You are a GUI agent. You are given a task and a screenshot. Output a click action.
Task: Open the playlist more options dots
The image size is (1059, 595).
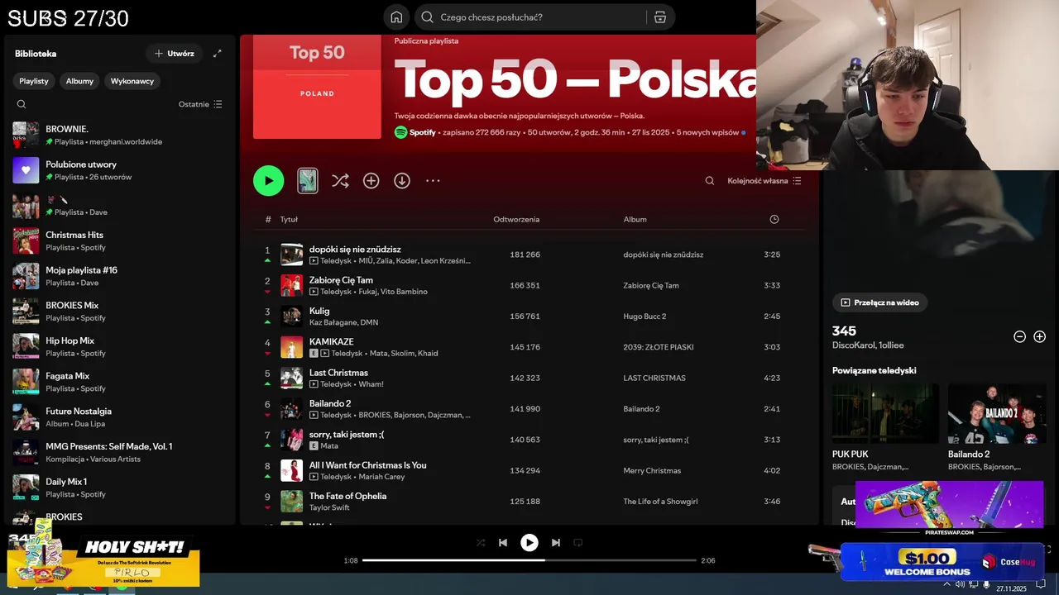point(433,181)
